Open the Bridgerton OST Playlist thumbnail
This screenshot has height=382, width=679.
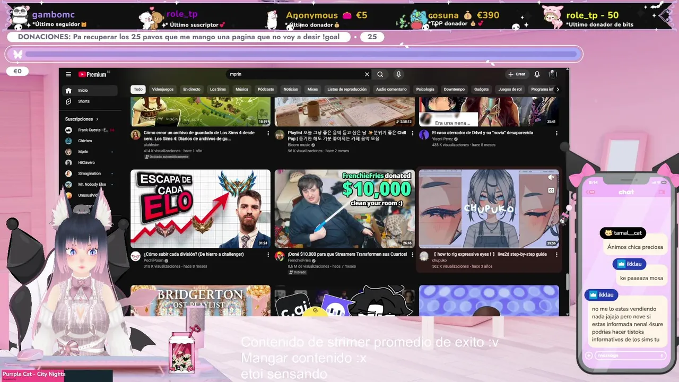tap(201, 300)
